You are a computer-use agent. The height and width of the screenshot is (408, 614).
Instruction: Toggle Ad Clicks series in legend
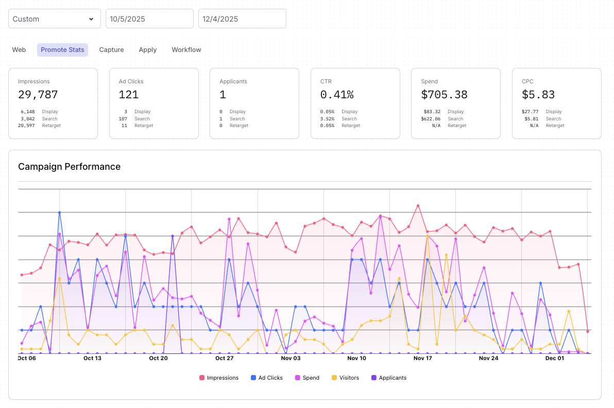266,378
